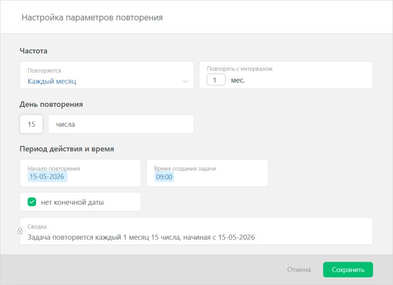This screenshot has width=393, height=285.
Task: Edit task creation time 09:00
Action: pyautogui.click(x=164, y=177)
